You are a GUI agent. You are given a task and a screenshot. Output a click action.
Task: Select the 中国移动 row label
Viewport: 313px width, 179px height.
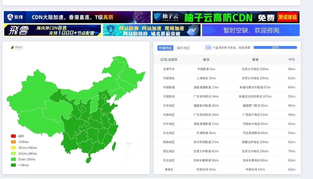pos(169,96)
